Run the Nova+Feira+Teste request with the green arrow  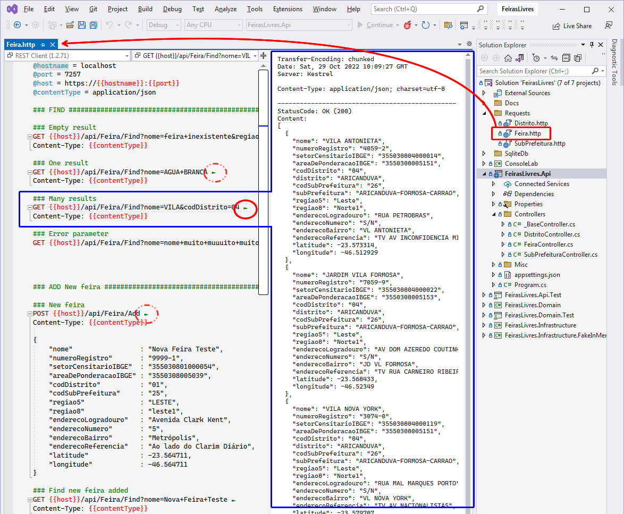tap(233, 500)
